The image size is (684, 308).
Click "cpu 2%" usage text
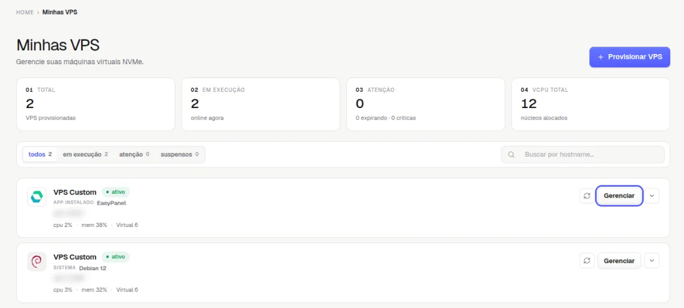(63, 225)
